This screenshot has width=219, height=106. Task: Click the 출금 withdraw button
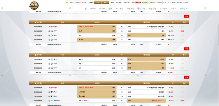(x=105, y=3)
